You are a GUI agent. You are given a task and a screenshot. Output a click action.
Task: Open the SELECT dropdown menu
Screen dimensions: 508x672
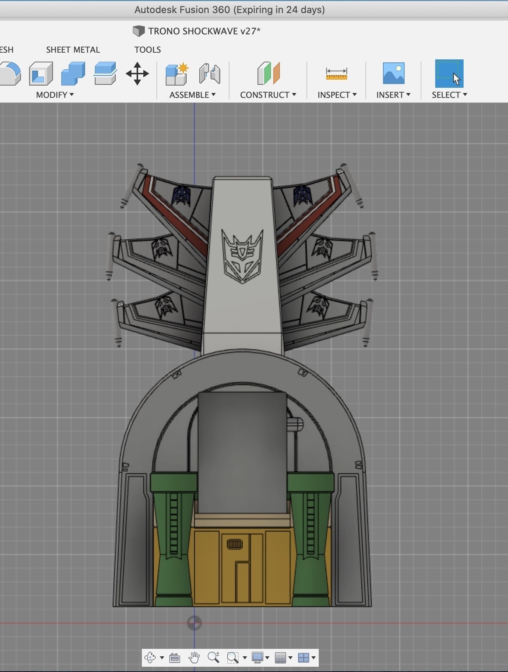(x=449, y=95)
